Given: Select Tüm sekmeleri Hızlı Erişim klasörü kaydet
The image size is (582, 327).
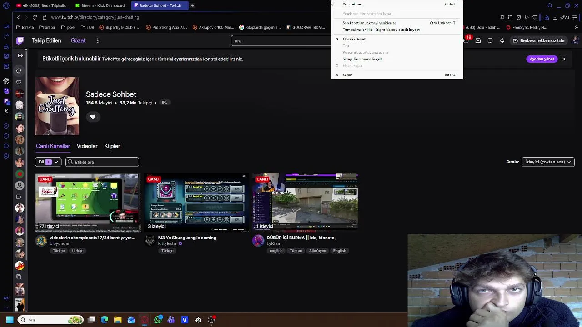Looking at the screenshot, I should [x=397, y=30].
